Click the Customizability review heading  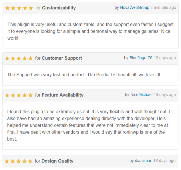(x=59, y=8)
